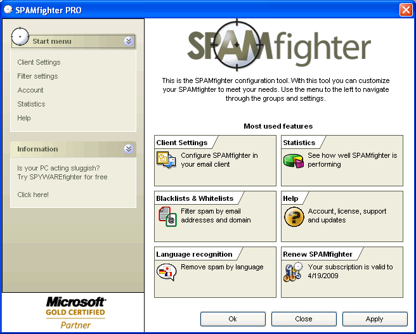Click 'Try SPYWAREfighter for free' text
Viewport: 416px width, 334px height.
point(62,177)
